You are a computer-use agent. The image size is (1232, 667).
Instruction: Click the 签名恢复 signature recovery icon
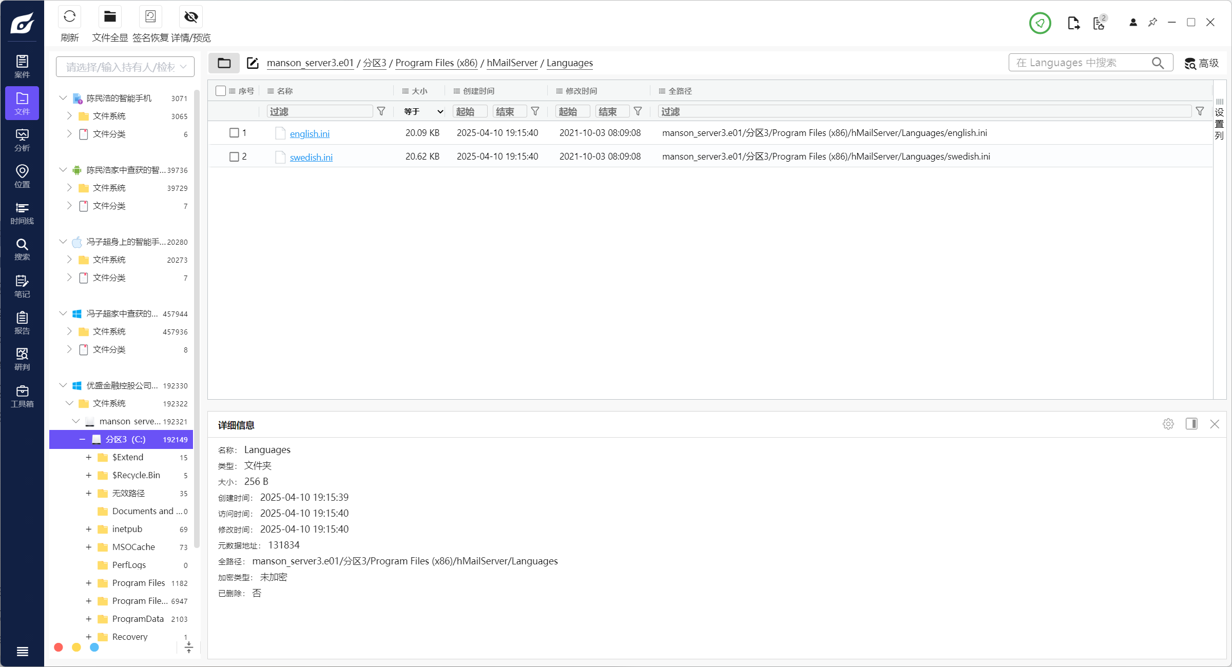pos(150,17)
